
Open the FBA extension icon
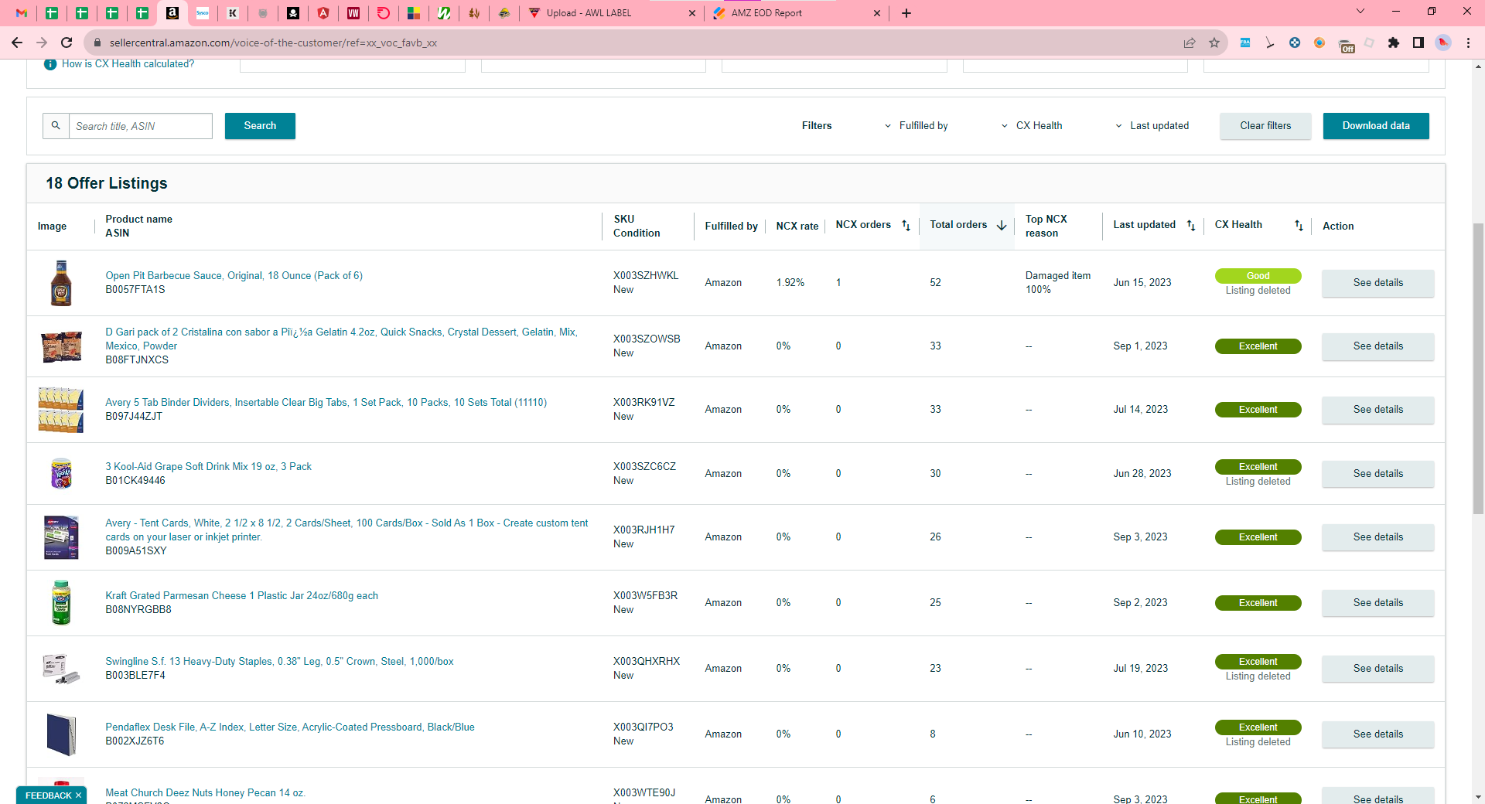[1245, 43]
